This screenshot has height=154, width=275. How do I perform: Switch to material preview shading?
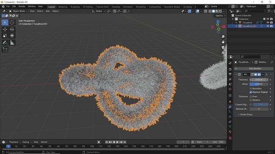(x=217, y=11)
